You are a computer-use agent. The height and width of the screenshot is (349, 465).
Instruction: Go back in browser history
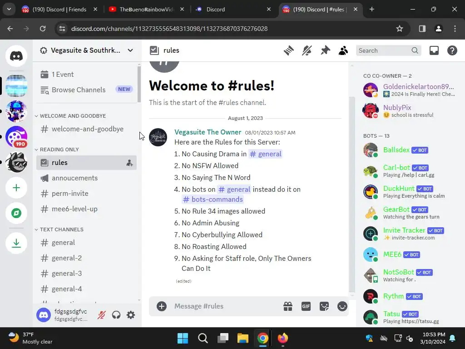point(10,29)
